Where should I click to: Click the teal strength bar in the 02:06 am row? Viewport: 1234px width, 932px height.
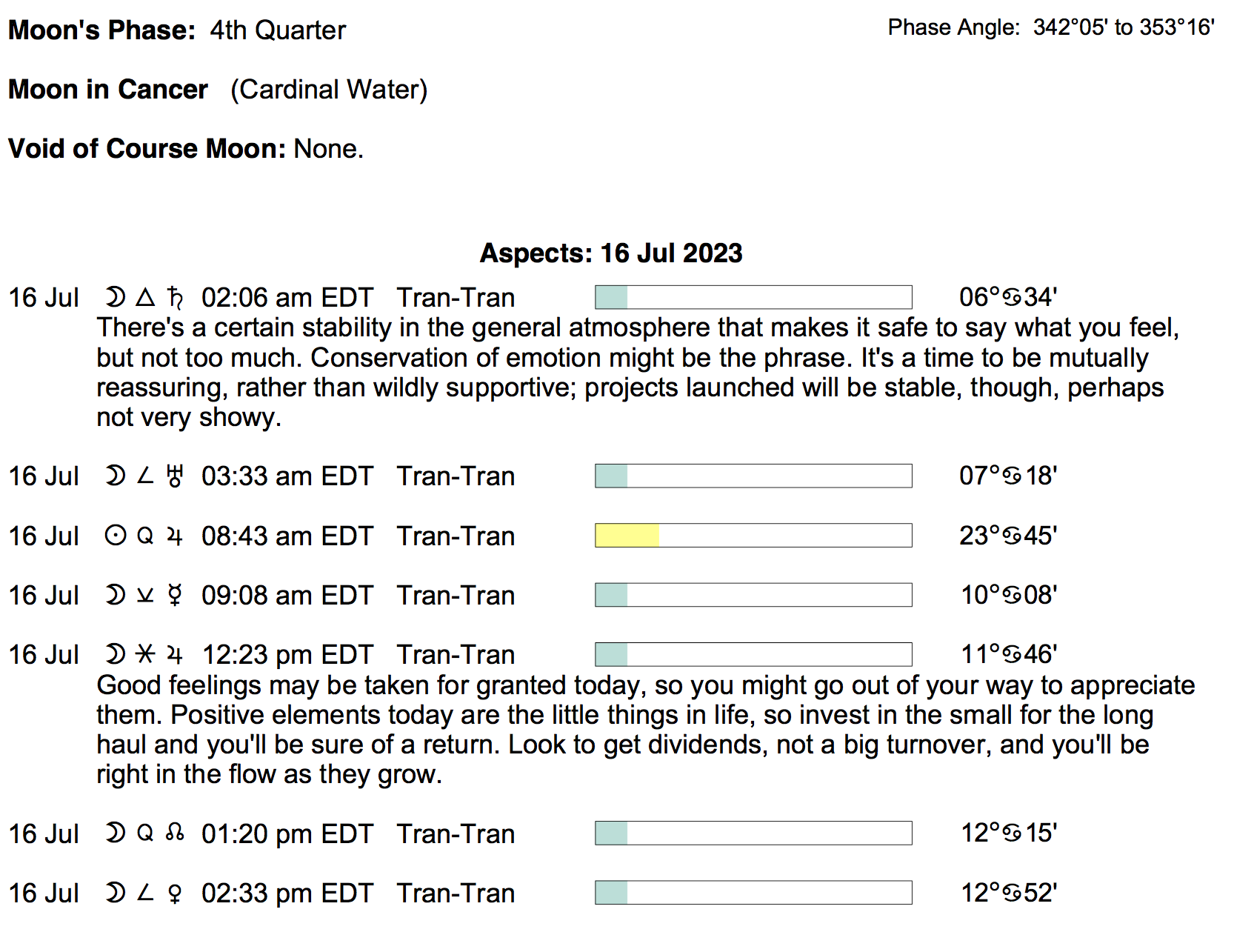[612, 298]
